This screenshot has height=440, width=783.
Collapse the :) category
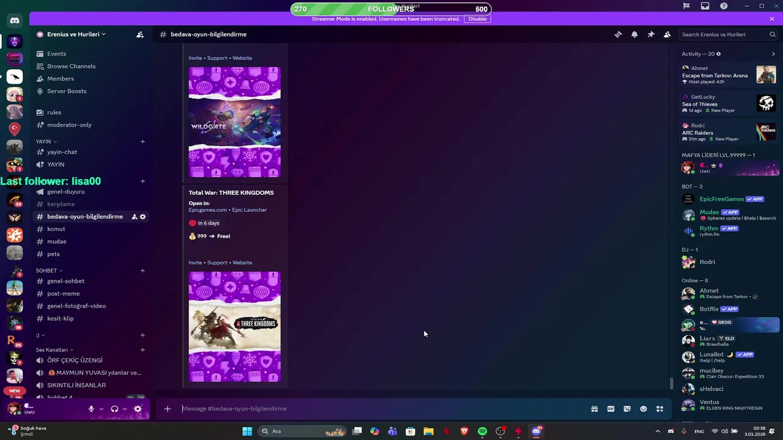[x=40, y=335]
